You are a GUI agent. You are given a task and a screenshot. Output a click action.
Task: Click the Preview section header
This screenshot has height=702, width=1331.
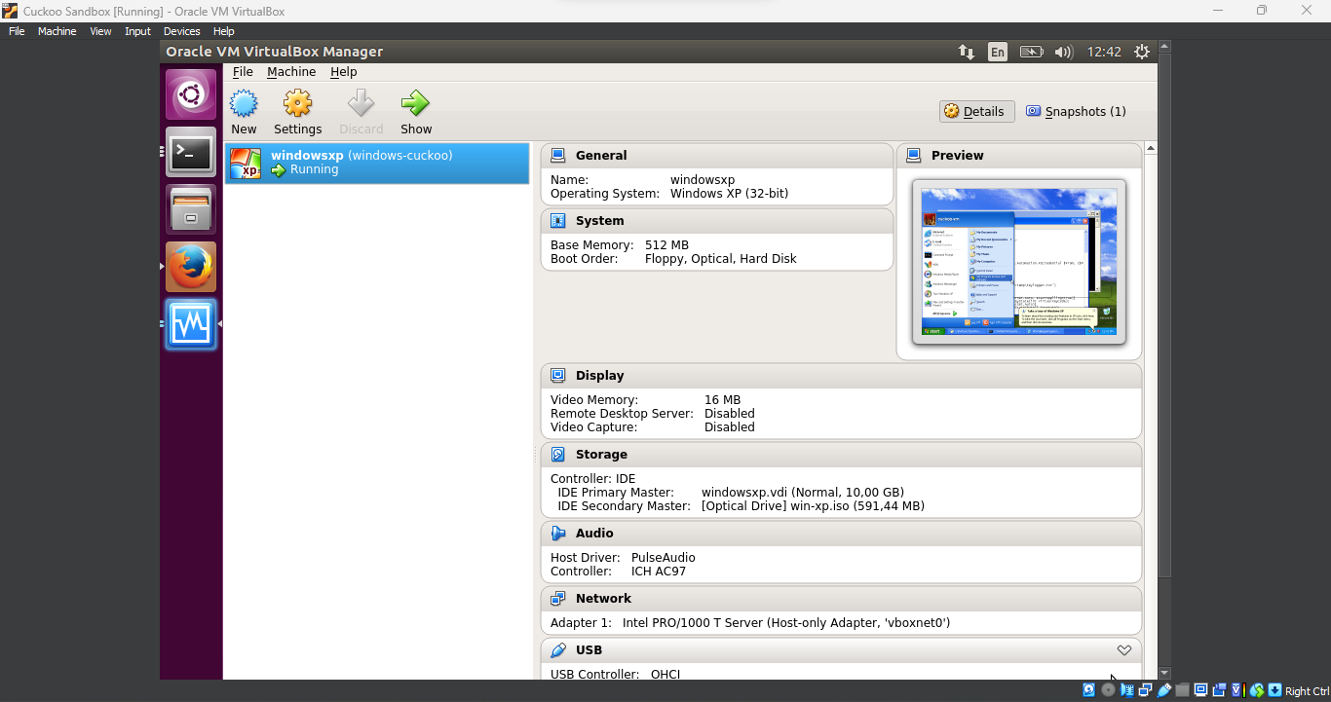1018,155
